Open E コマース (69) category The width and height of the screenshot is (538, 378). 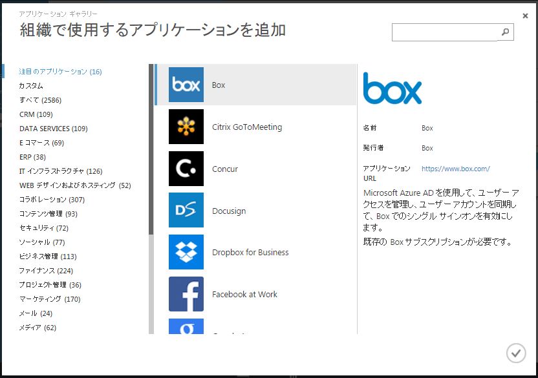[41, 143]
